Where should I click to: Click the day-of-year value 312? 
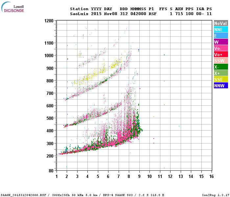tap(124, 14)
